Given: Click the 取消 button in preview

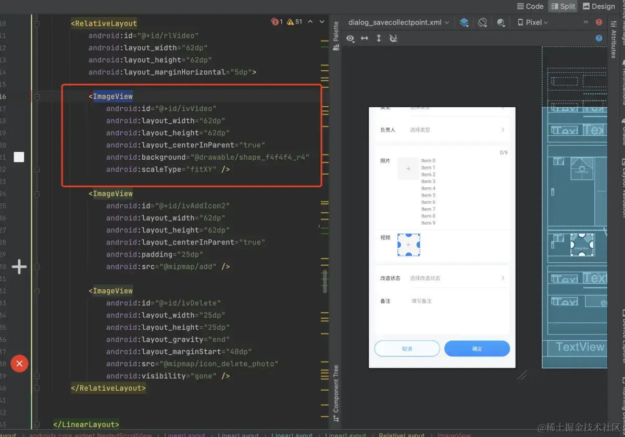Looking at the screenshot, I should point(407,349).
